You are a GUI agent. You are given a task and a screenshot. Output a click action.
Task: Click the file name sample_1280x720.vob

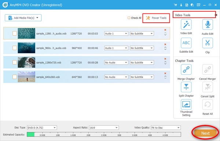point(49,63)
